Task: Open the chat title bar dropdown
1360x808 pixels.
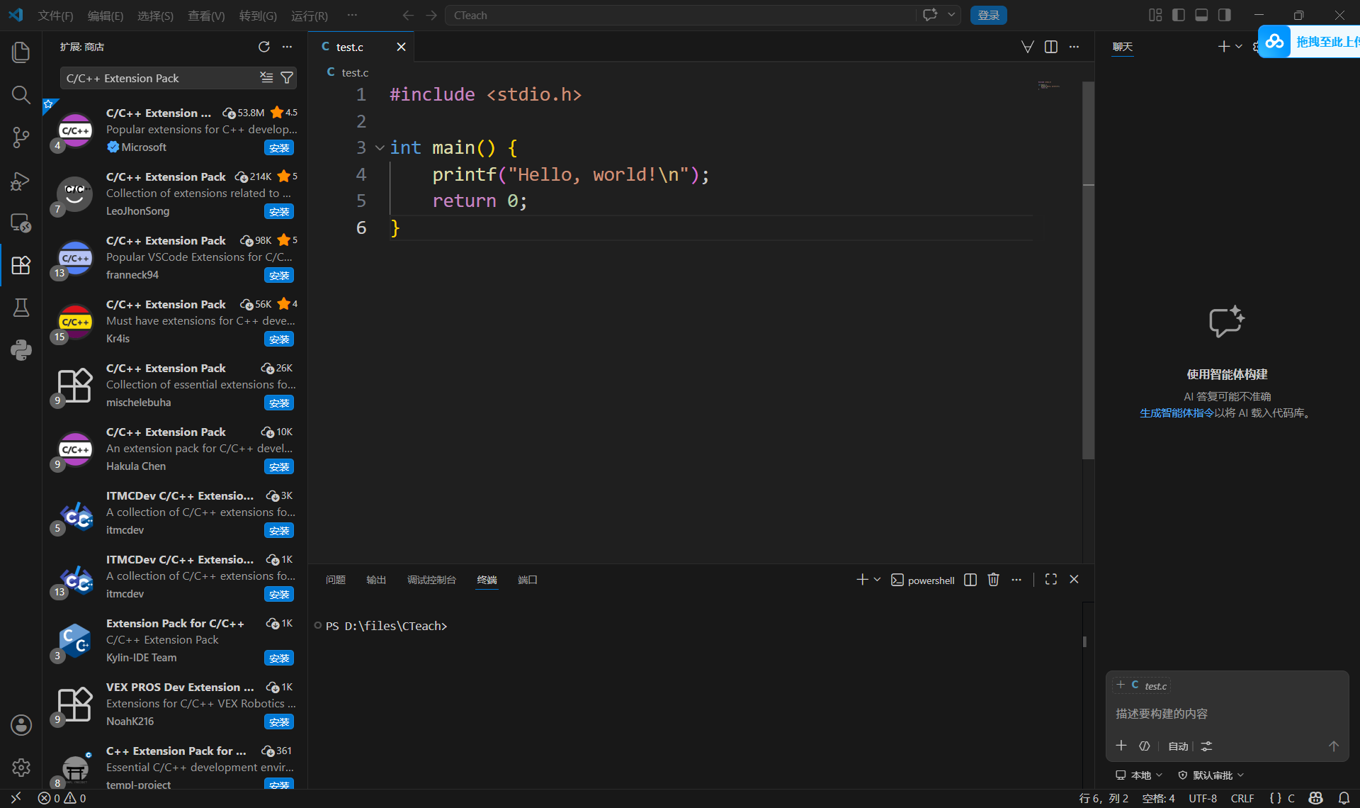Action: click(x=951, y=15)
